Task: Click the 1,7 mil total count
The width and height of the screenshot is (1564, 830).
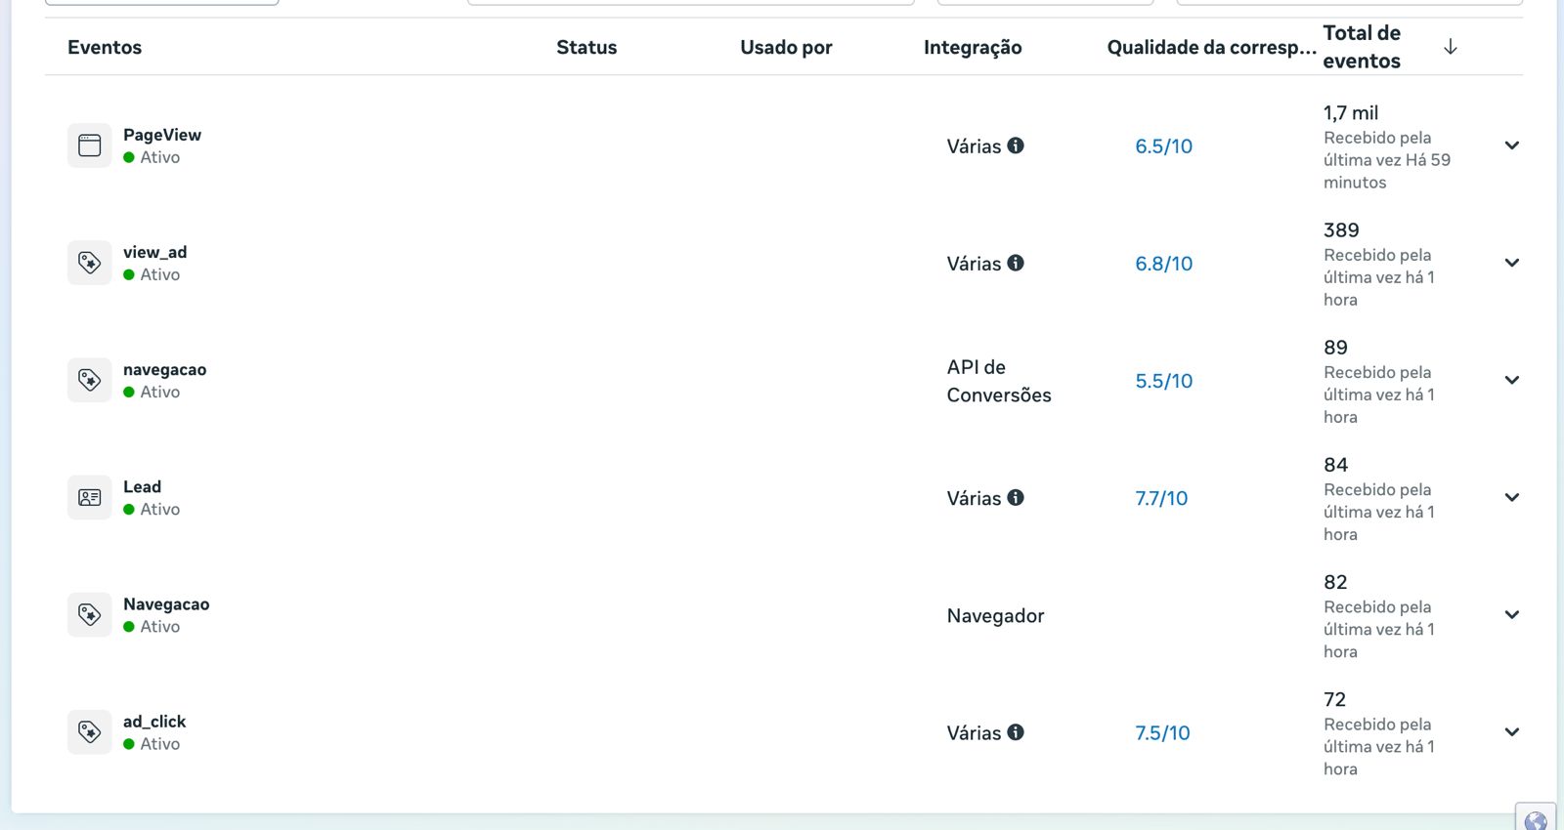Action: tap(1351, 112)
